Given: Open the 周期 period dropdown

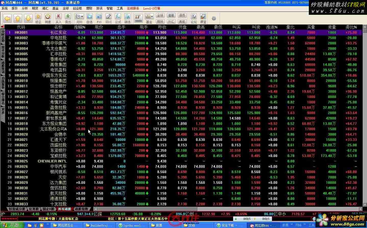Looking at the screenshot, I should (x=79, y=19).
